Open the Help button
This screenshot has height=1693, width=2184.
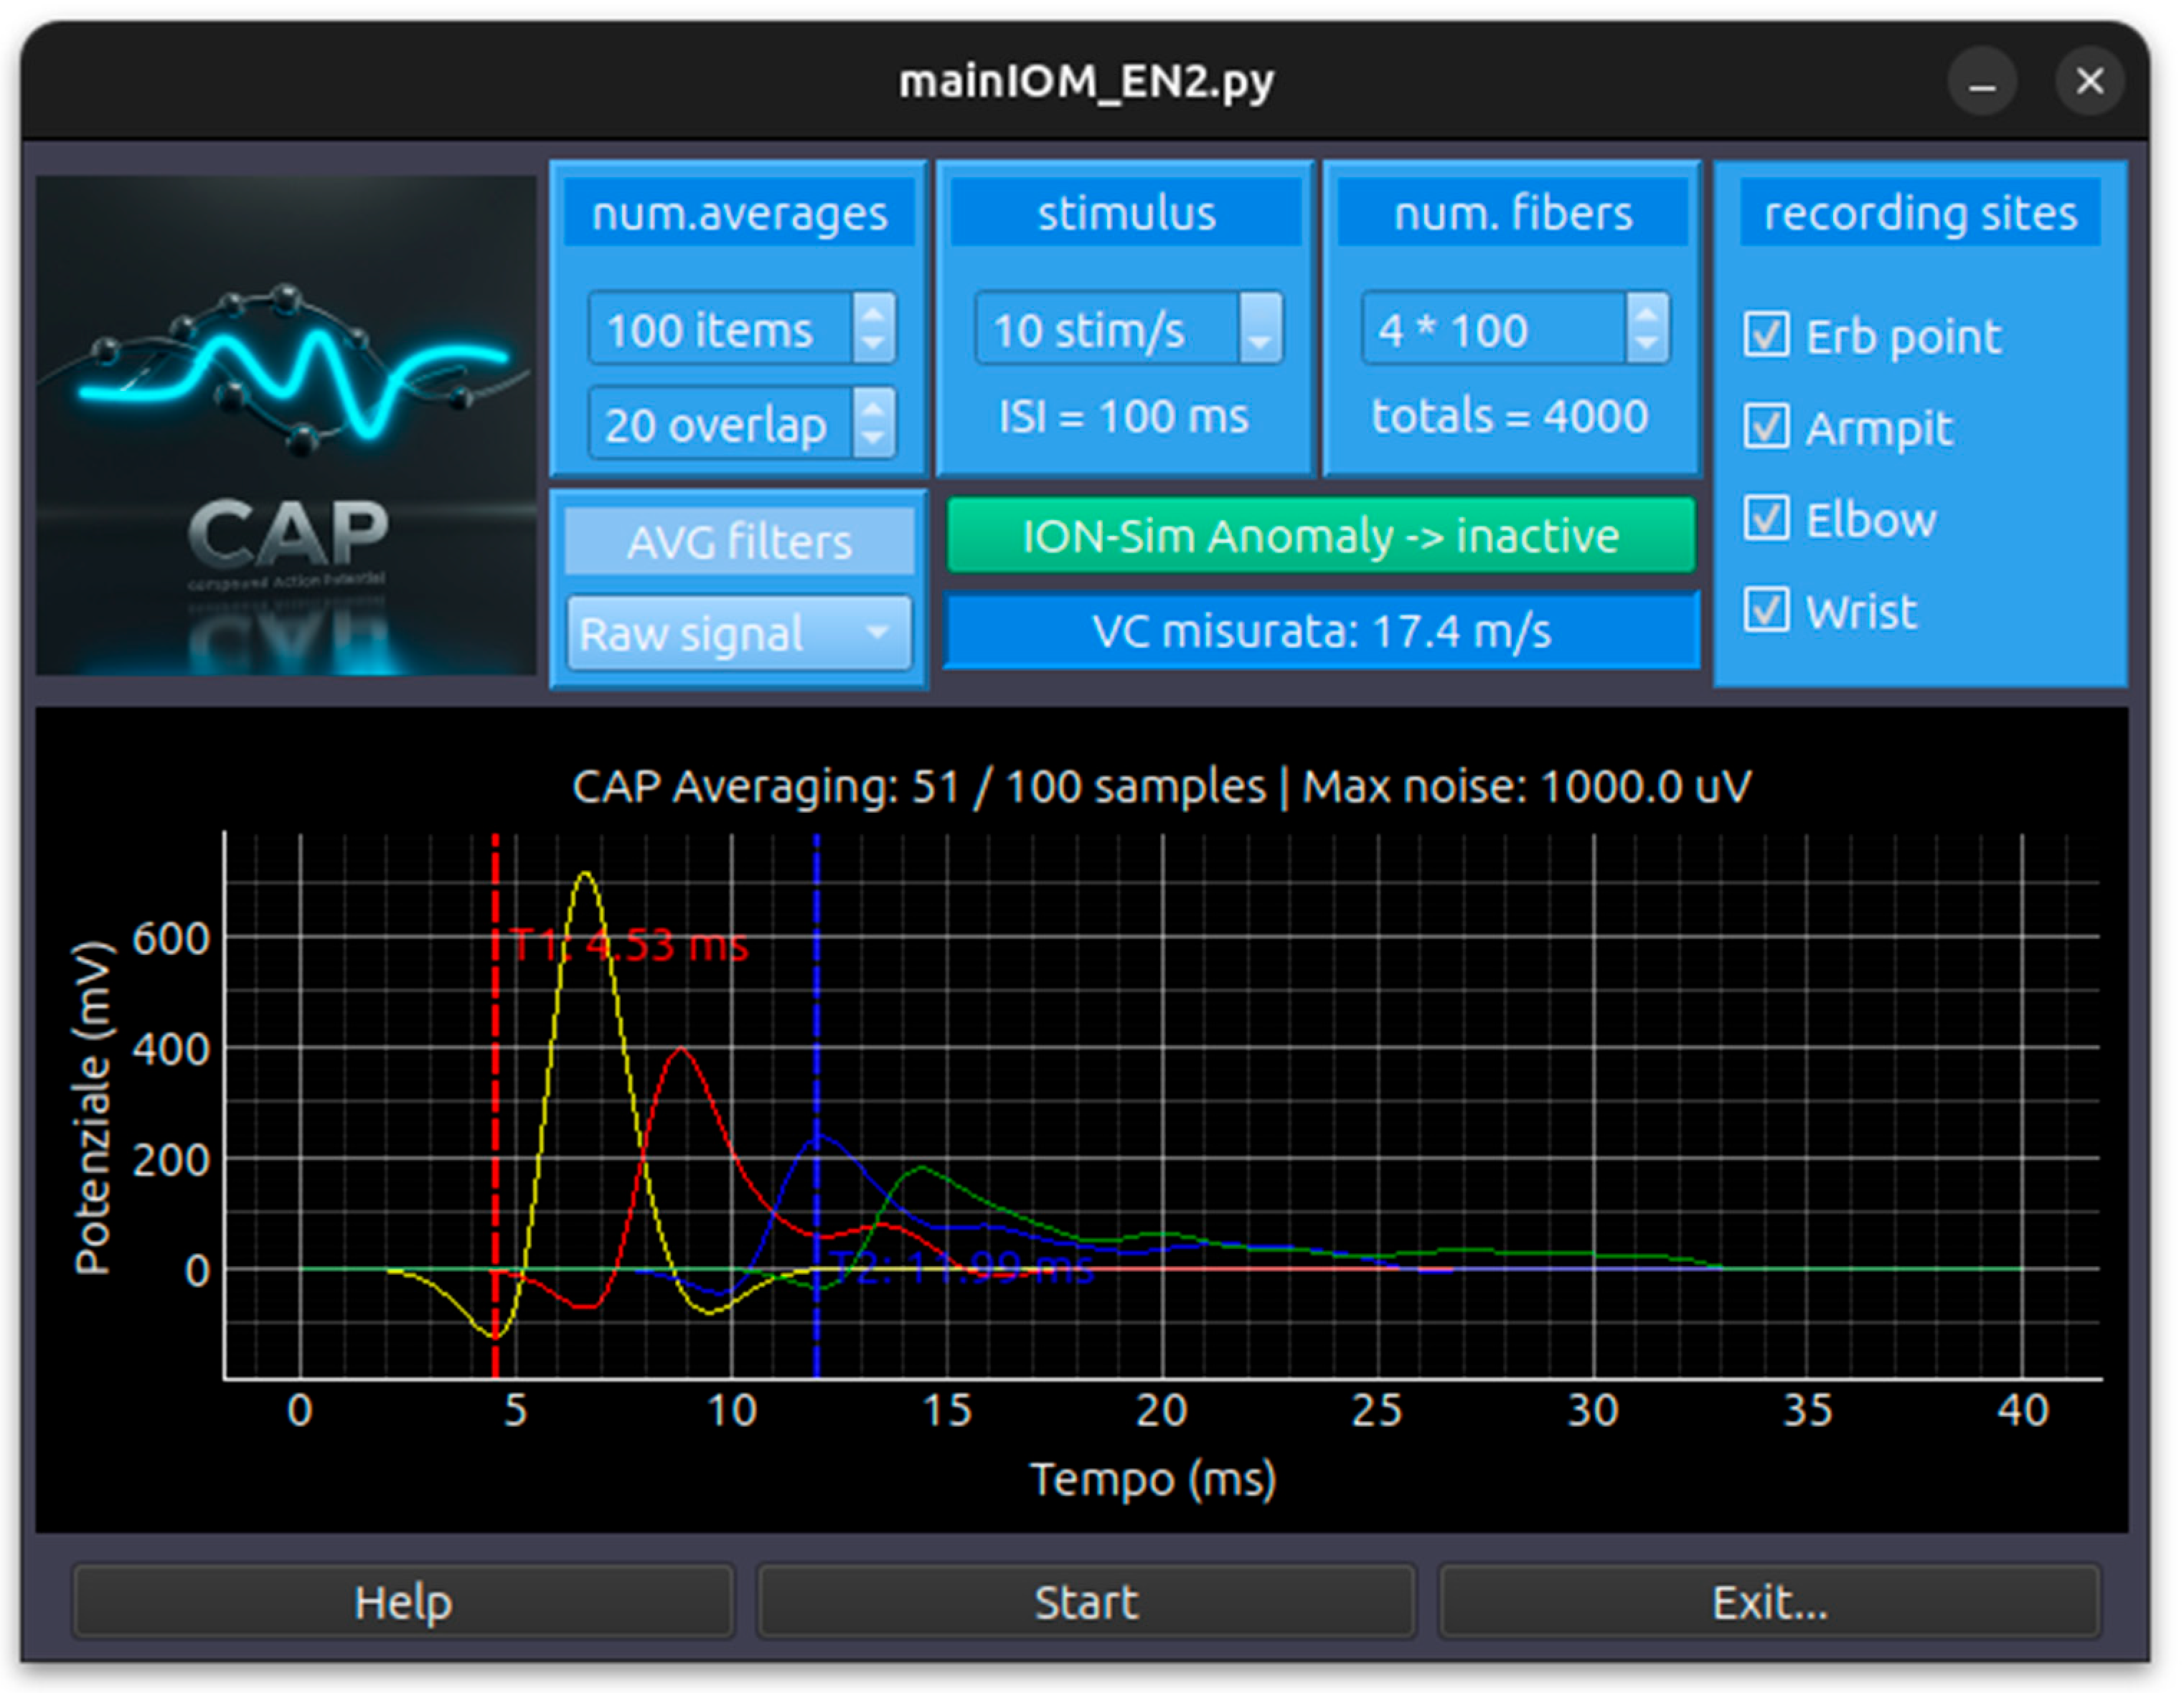coord(403,1602)
